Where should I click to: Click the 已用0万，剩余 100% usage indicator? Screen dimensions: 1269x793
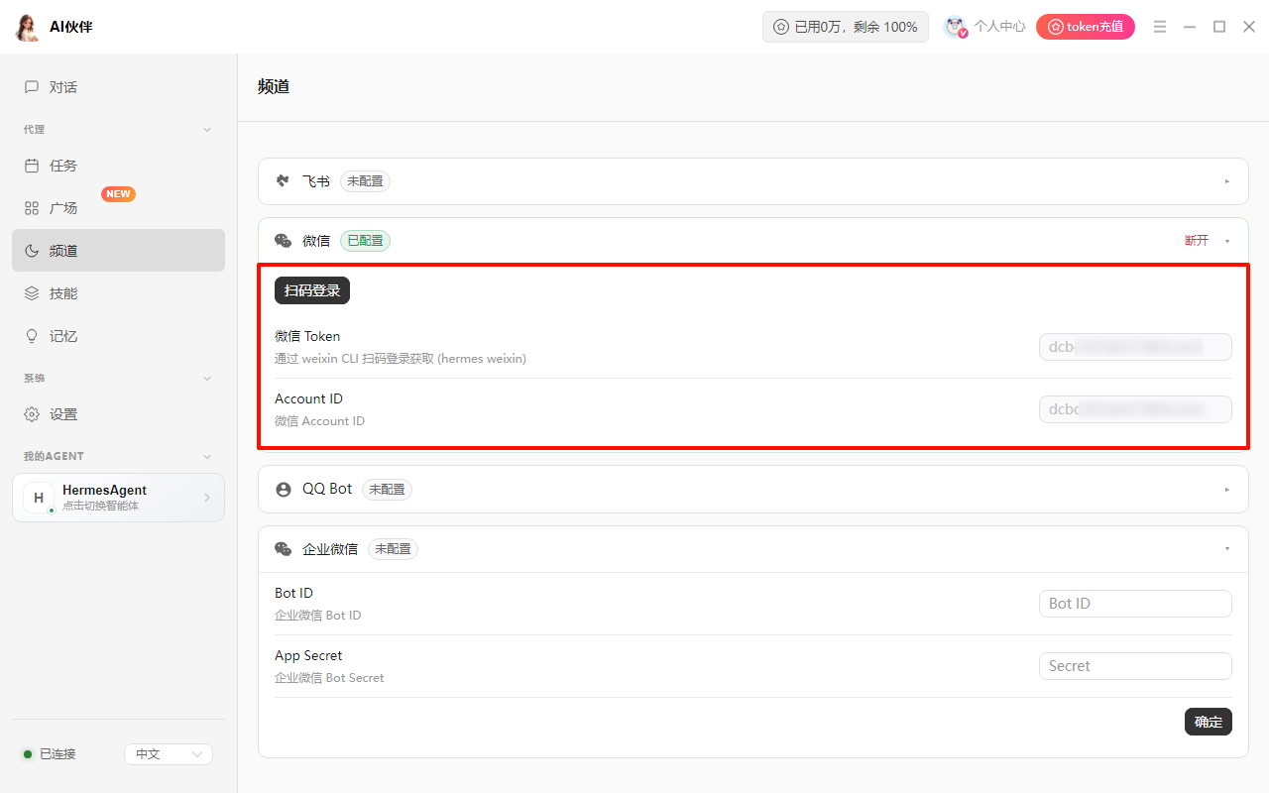846,27
